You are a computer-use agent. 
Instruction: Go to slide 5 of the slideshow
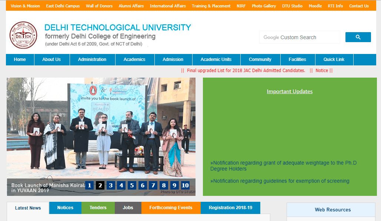(x=132, y=186)
